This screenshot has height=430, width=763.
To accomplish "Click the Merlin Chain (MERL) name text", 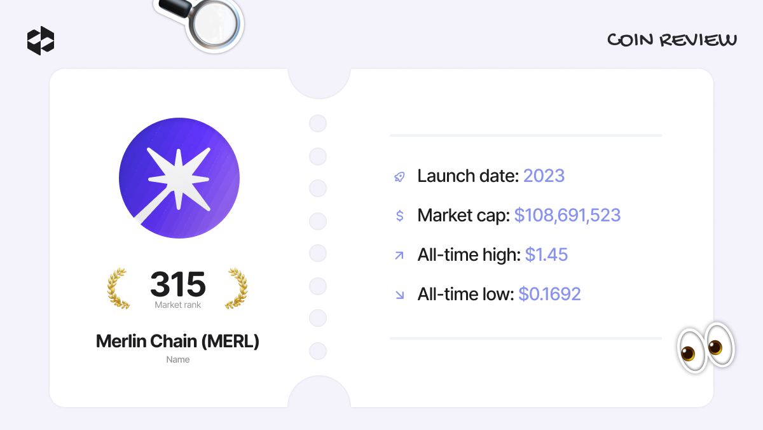I will pyautogui.click(x=178, y=341).
